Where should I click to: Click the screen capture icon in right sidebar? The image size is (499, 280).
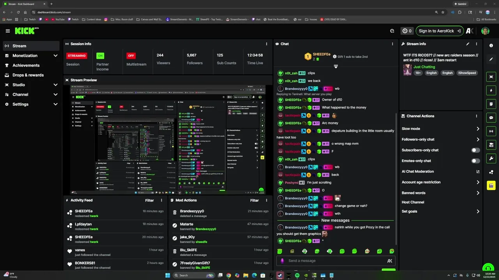[491, 77]
